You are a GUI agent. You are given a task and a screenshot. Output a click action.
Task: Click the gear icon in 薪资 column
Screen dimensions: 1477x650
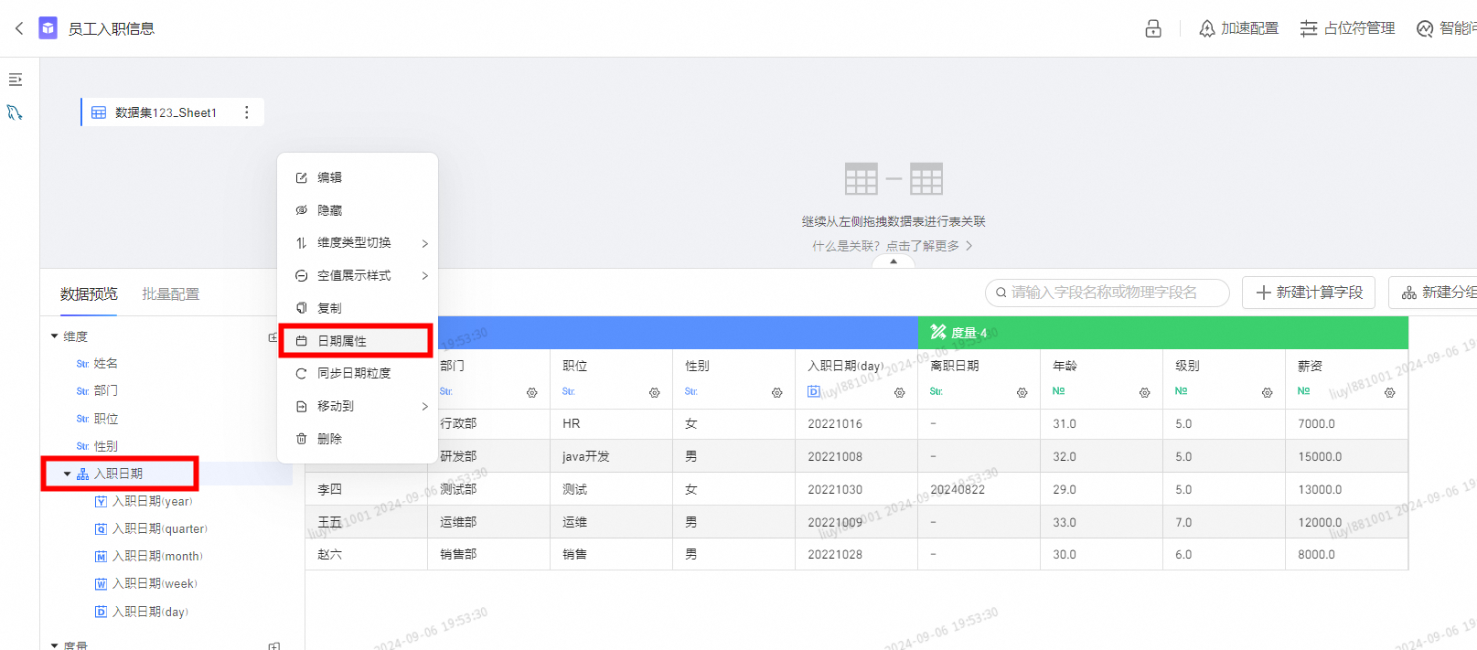pyautogui.click(x=1389, y=392)
